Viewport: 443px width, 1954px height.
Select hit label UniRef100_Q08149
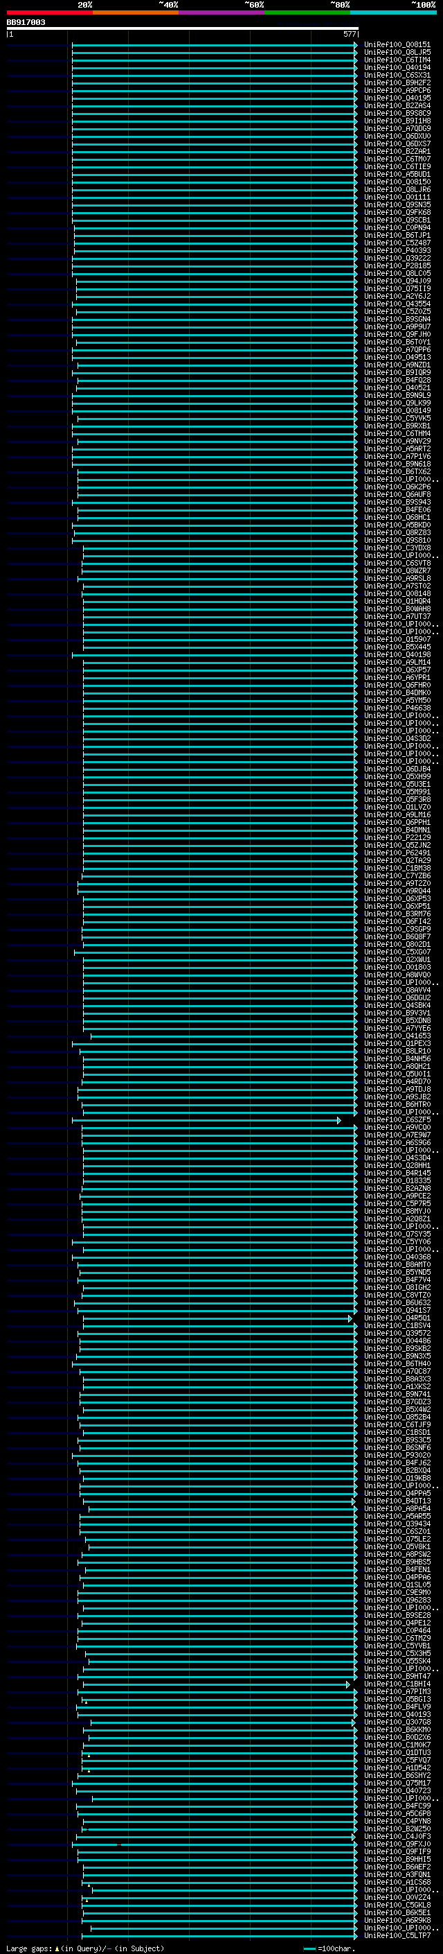click(397, 410)
